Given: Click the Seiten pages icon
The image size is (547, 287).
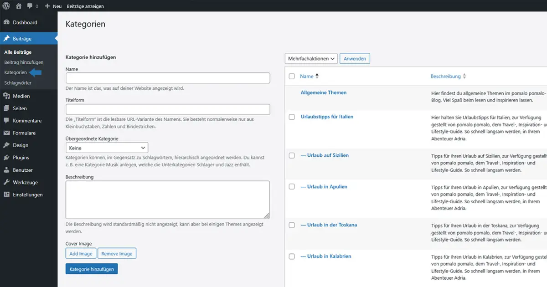Looking at the screenshot, I should click(6, 108).
